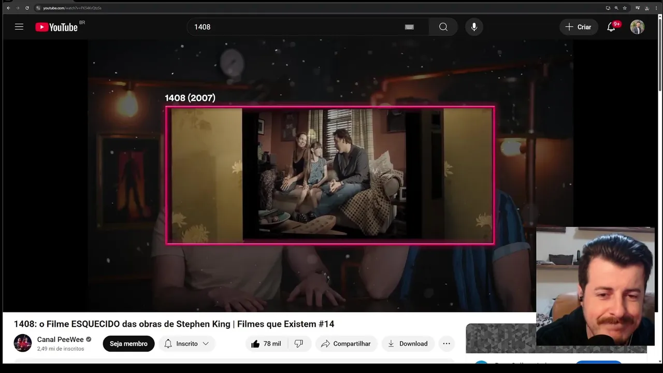Click the video player to pause

click(x=330, y=176)
